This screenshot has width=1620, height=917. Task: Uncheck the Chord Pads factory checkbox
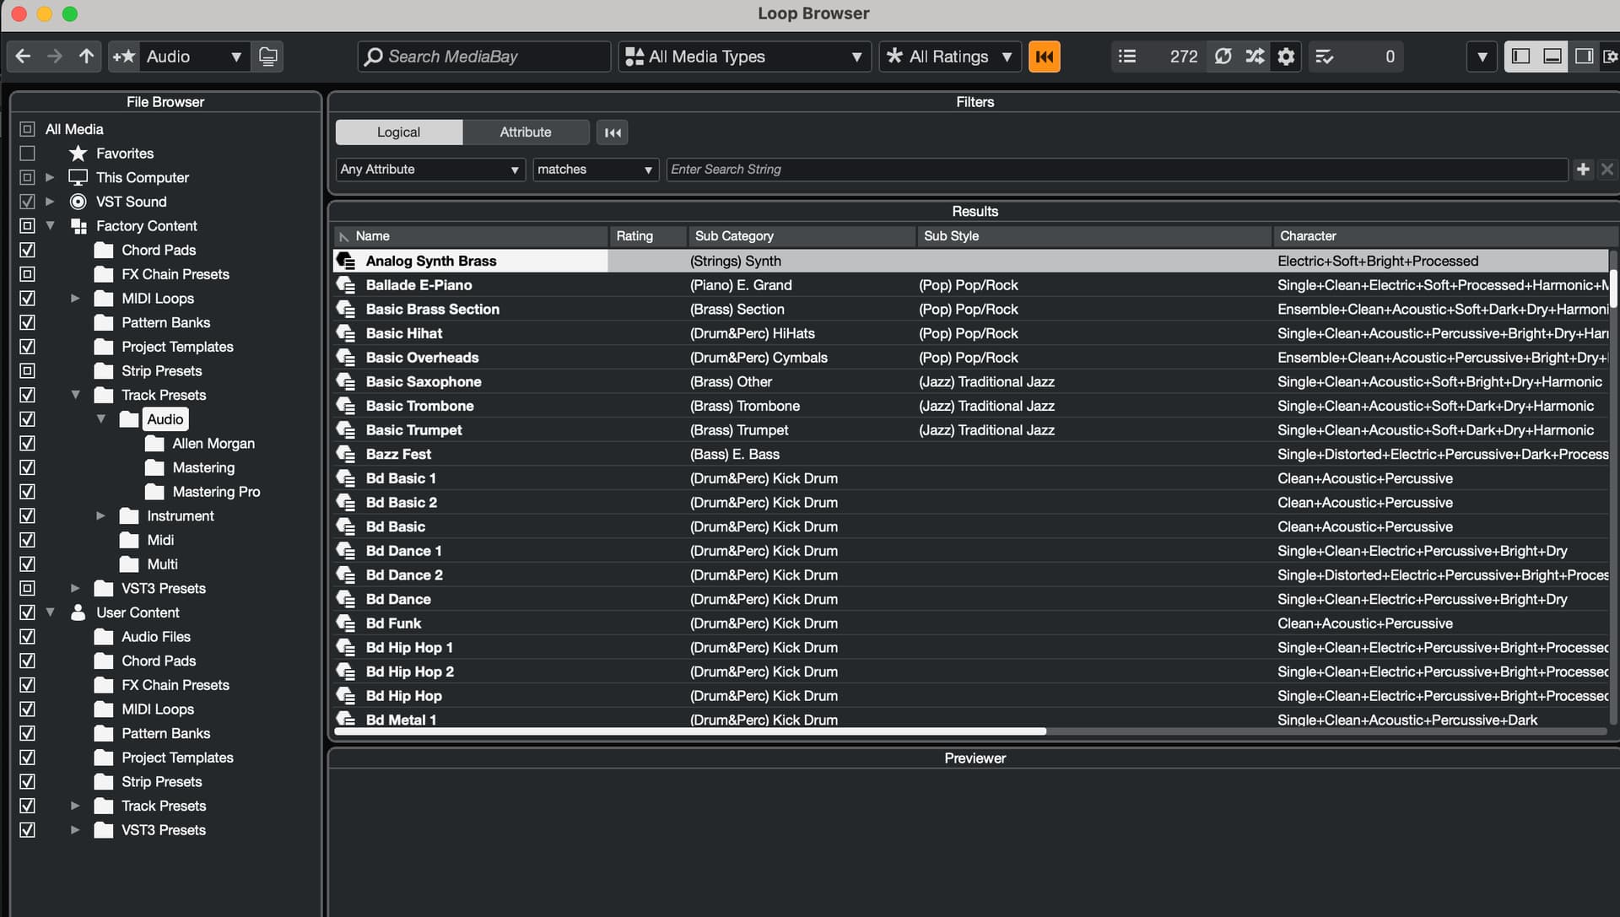coord(27,251)
